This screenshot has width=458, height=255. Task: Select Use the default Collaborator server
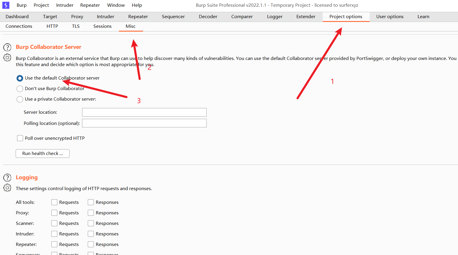coord(20,78)
